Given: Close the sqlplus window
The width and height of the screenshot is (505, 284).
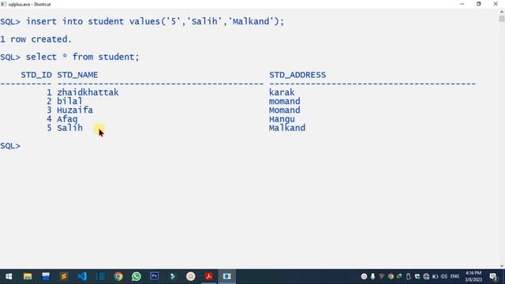Looking at the screenshot, I should [496, 4].
